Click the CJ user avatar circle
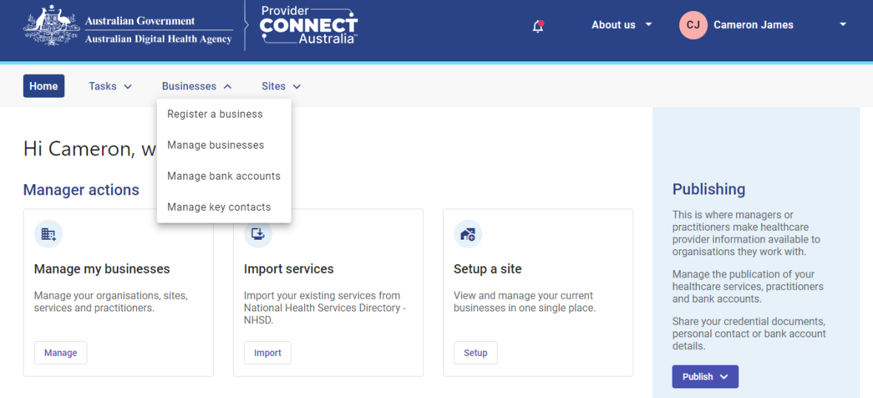Image resolution: width=873 pixels, height=398 pixels. [693, 25]
